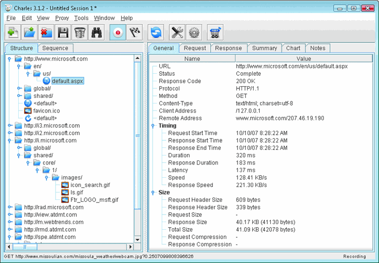Click the Close Session red-X folder icon
This screenshot has width=379, height=263.
tap(46, 32)
